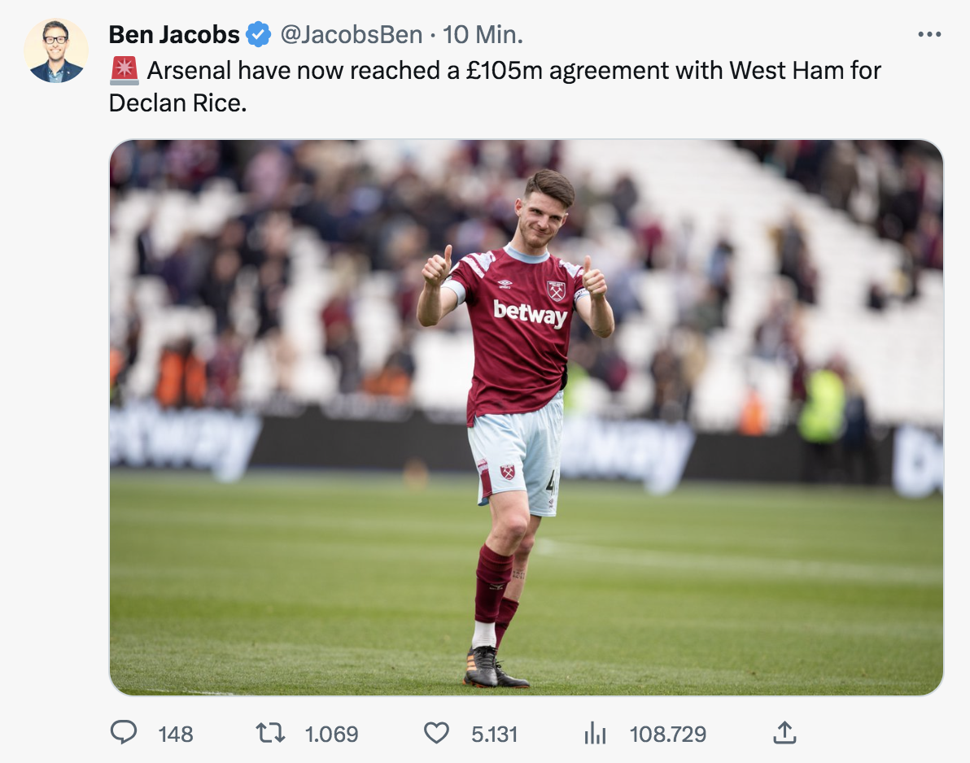Click the red siren emoji in tweet
The height and width of the screenshot is (763, 970).
[125, 71]
